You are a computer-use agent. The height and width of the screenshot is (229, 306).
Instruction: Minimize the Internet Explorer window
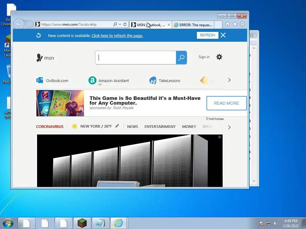point(222,16)
